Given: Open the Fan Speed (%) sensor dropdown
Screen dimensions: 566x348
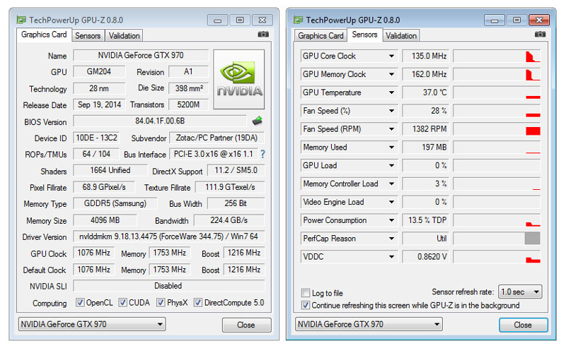Looking at the screenshot, I should tap(391, 111).
